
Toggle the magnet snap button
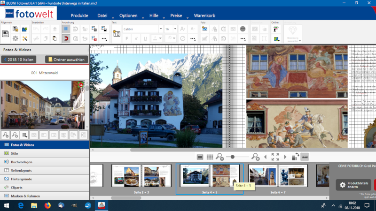[x=65, y=38]
